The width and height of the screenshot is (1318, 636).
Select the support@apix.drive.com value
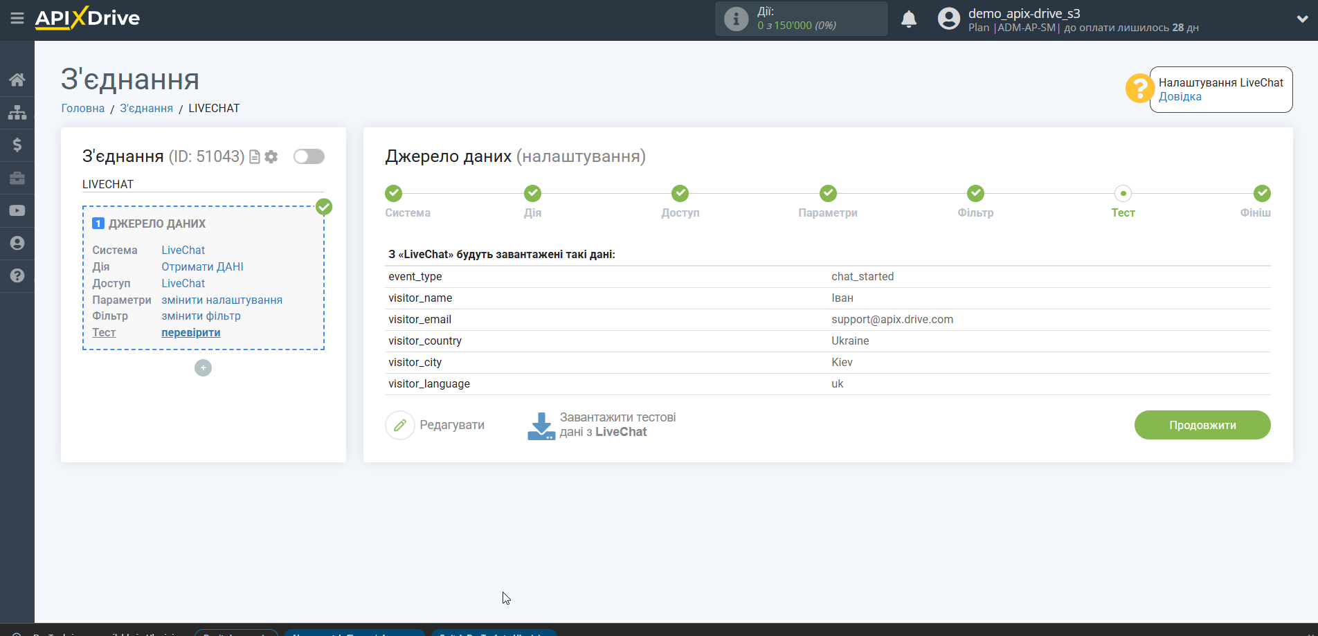click(892, 320)
